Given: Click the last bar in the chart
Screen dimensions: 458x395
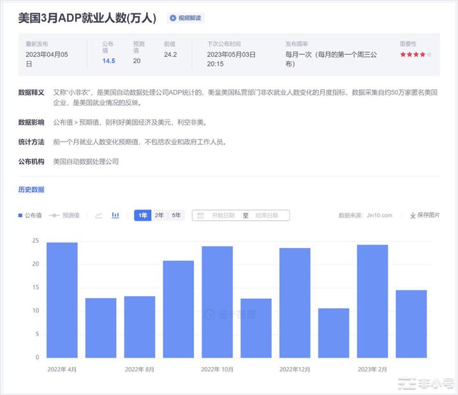Looking at the screenshot, I should click(411, 324).
